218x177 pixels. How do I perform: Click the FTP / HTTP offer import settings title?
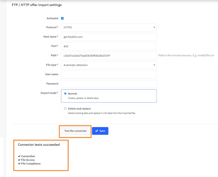pyautogui.click(x=37, y=5)
